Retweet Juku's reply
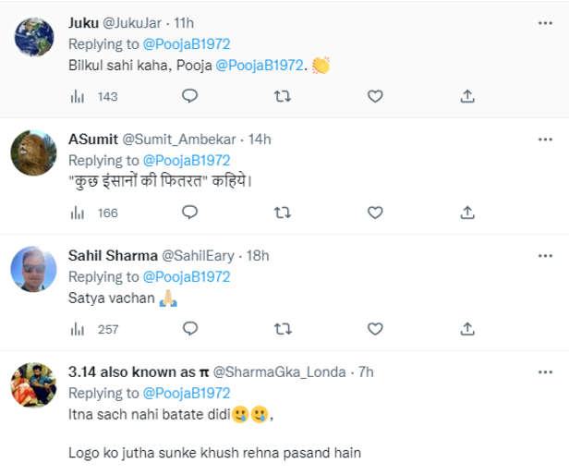This screenshot has width=569, height=475. click(x=283, y=95)
